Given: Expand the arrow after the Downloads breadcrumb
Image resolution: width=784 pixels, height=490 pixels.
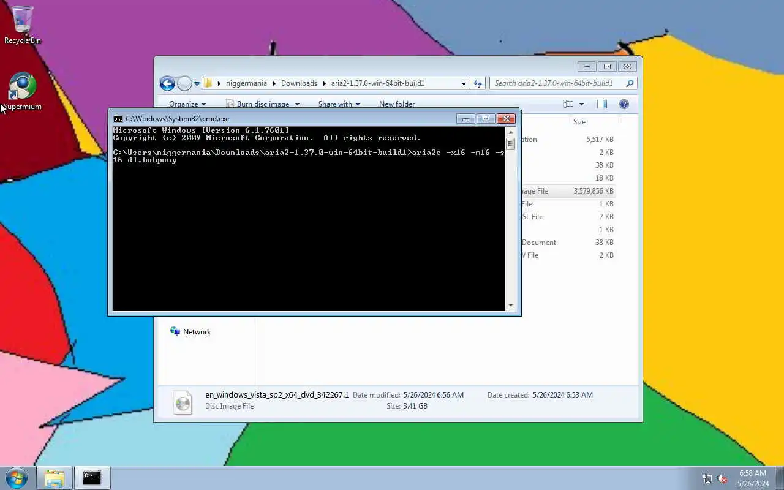Looking at the screenshot, I should [324, 83].
